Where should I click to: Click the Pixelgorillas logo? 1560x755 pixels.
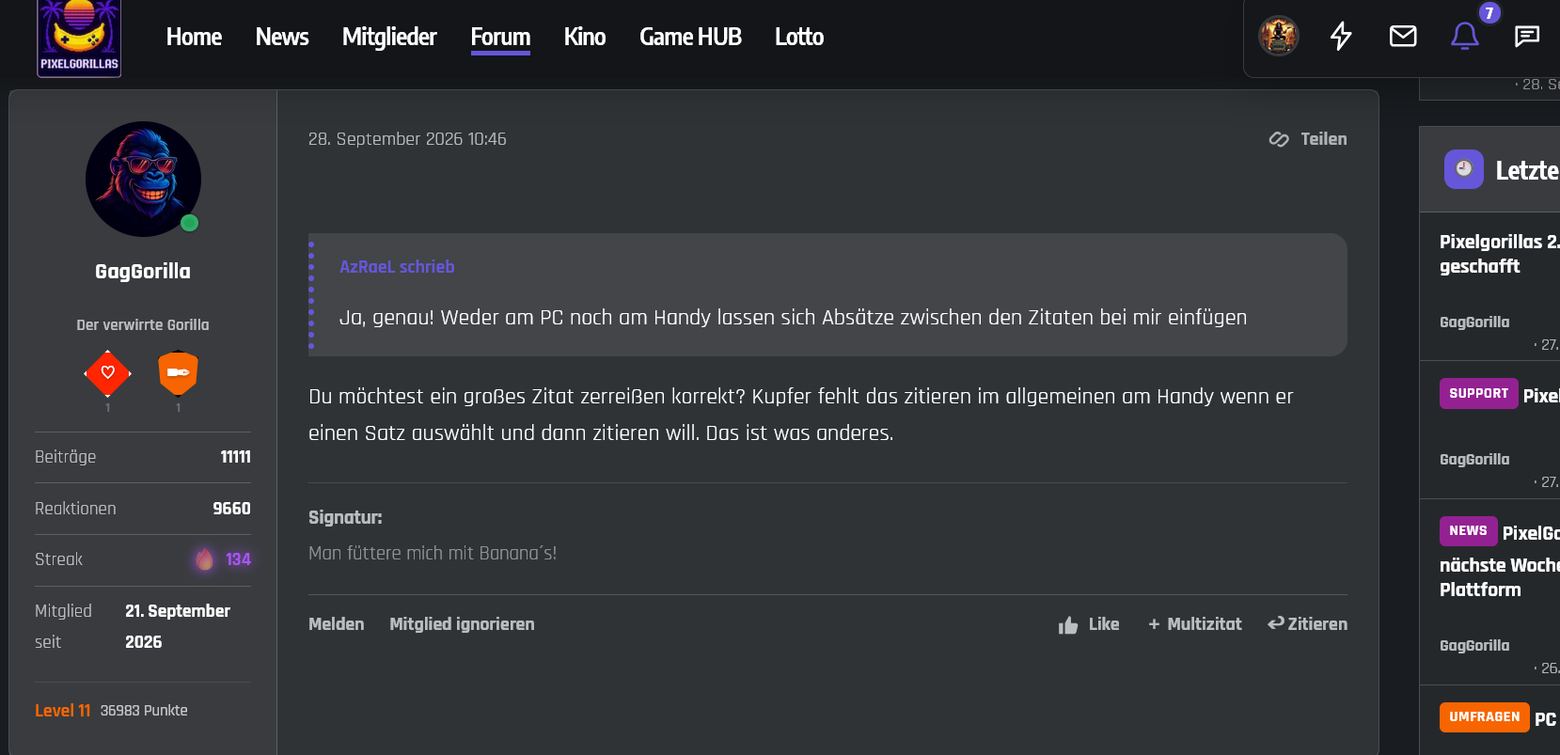[x=79, y=38]
